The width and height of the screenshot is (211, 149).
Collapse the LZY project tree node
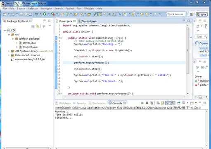pyautogui.click(x=5, y=31)
